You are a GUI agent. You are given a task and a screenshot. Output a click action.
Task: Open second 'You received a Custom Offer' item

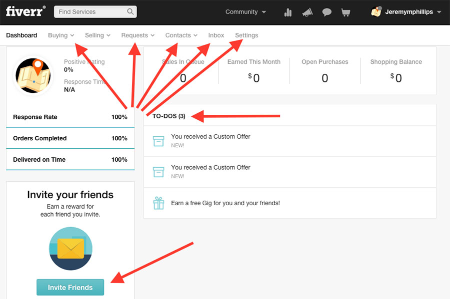pos(290,172)
